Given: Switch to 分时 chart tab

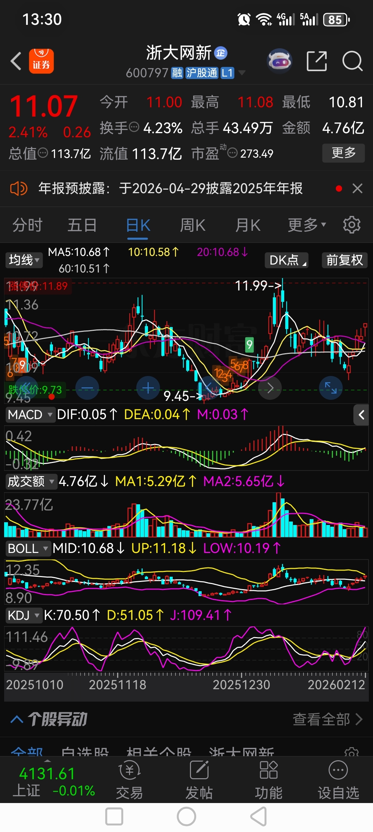Looking at the screenshot, I should click(x=28, y=225).
